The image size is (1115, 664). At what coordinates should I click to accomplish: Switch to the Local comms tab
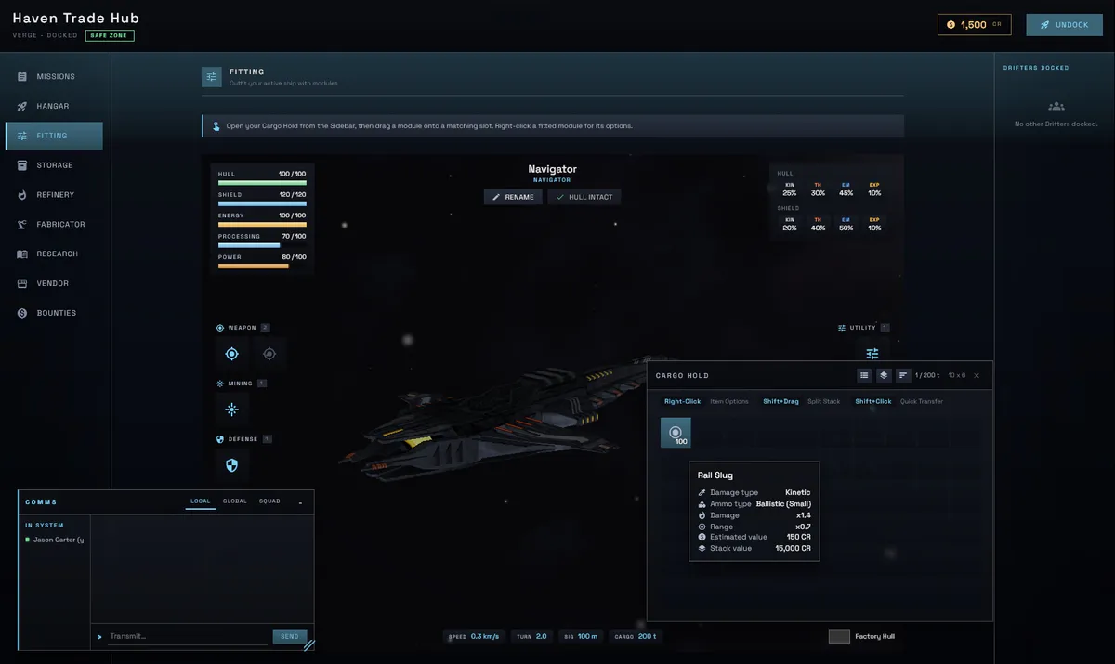pos(201,501)
